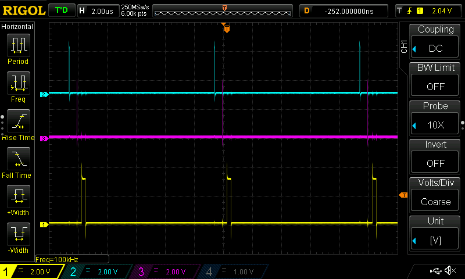Click the trigger source channel 1 badge
Image resolution: width=465 pixels, height=279 pixels.
(x=420, y=11)
